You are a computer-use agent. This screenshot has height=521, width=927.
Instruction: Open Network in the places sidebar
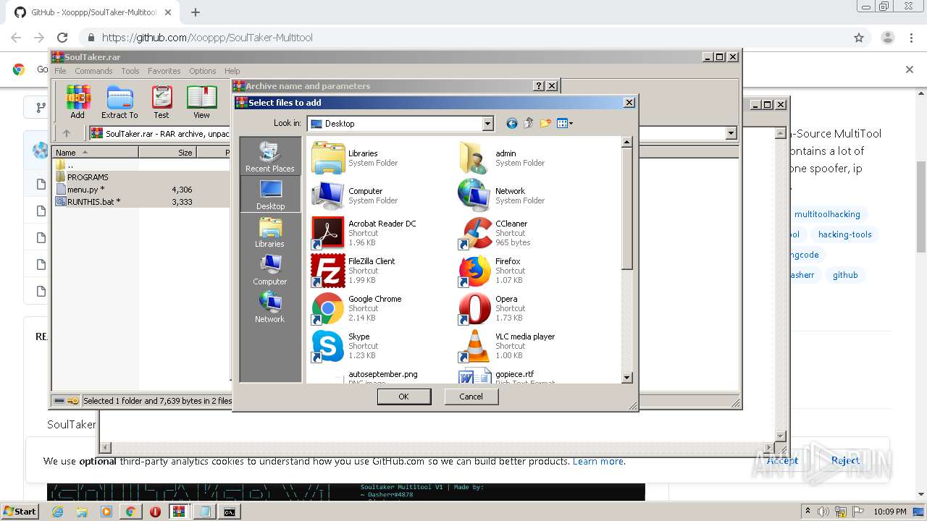point(270,307)
